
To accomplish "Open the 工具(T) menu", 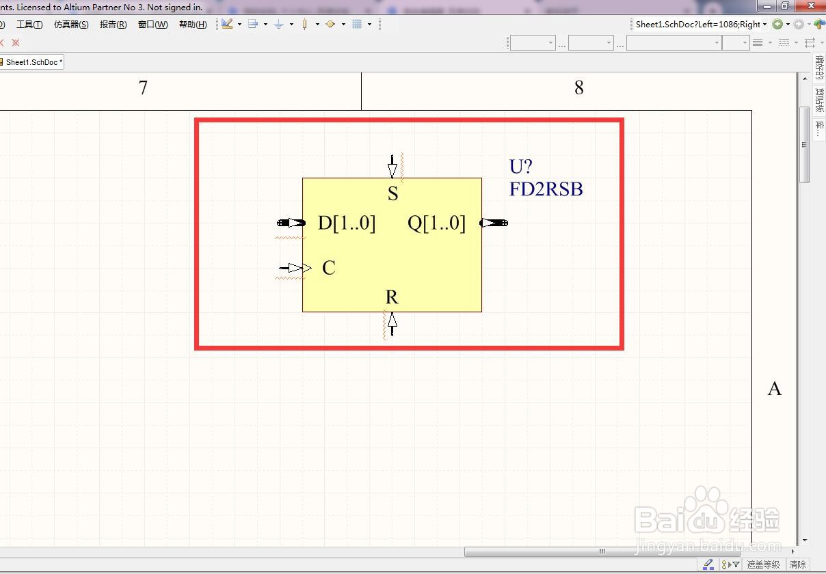I will [x=29, y=25].
